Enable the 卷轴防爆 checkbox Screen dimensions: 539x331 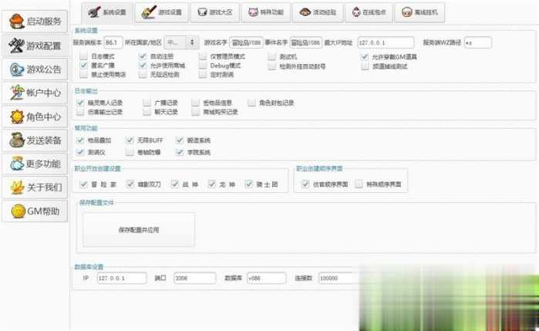tap(130, 152)
